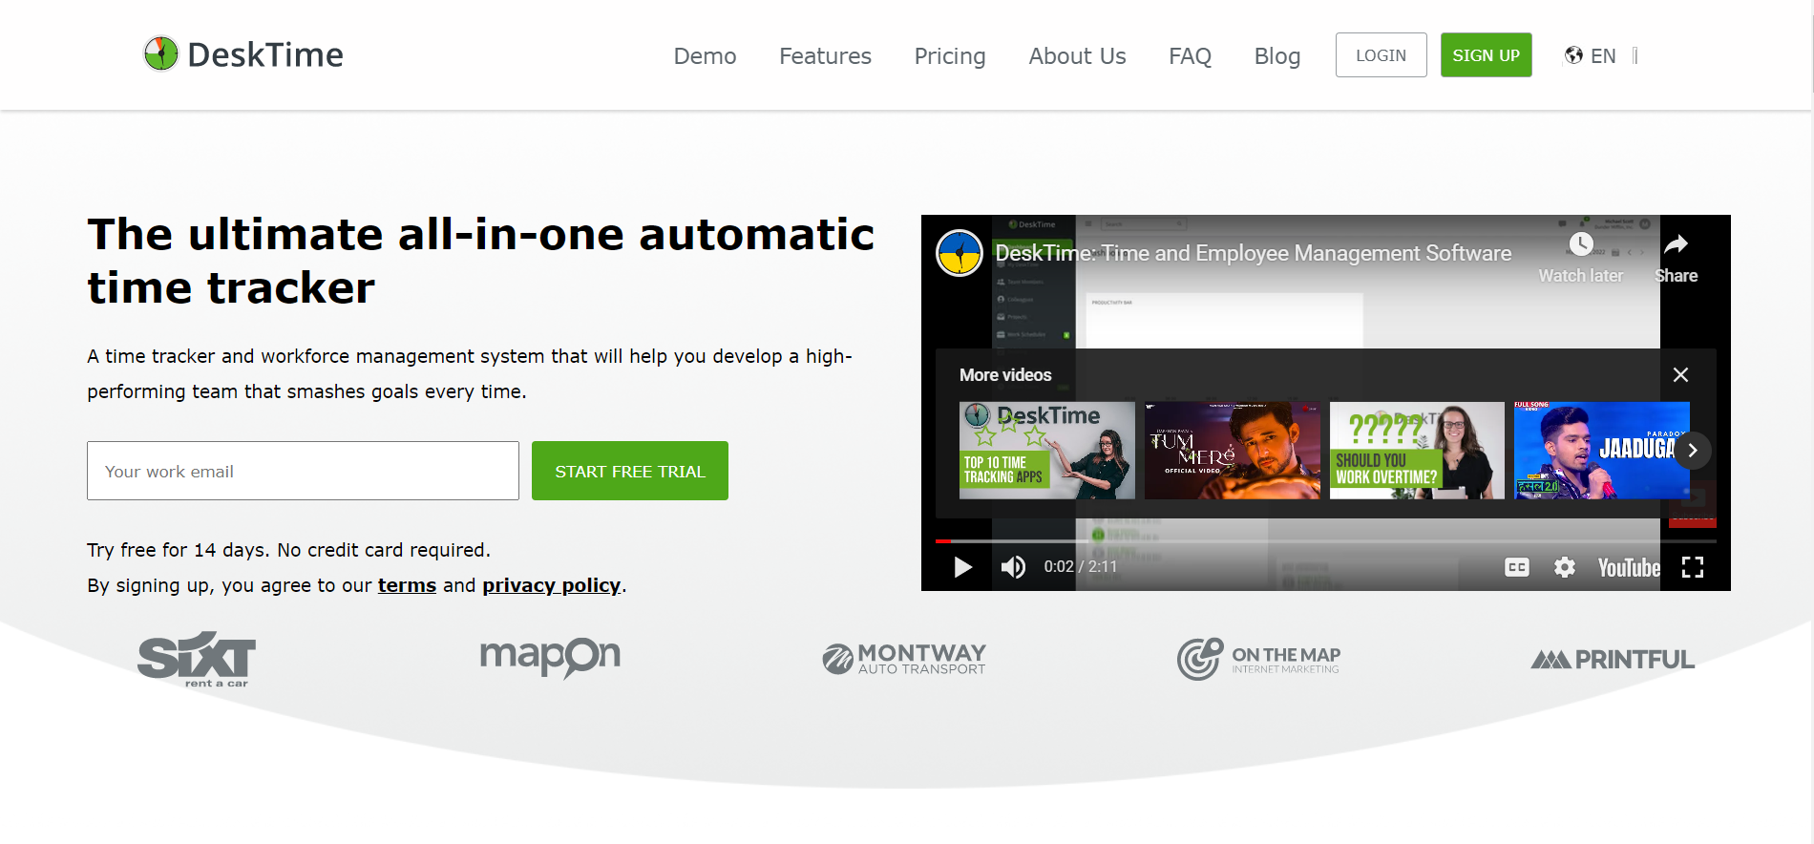
Task: Select the Top 10 Time Tracking Apps thumbnail
Action: pos(1046,451)
